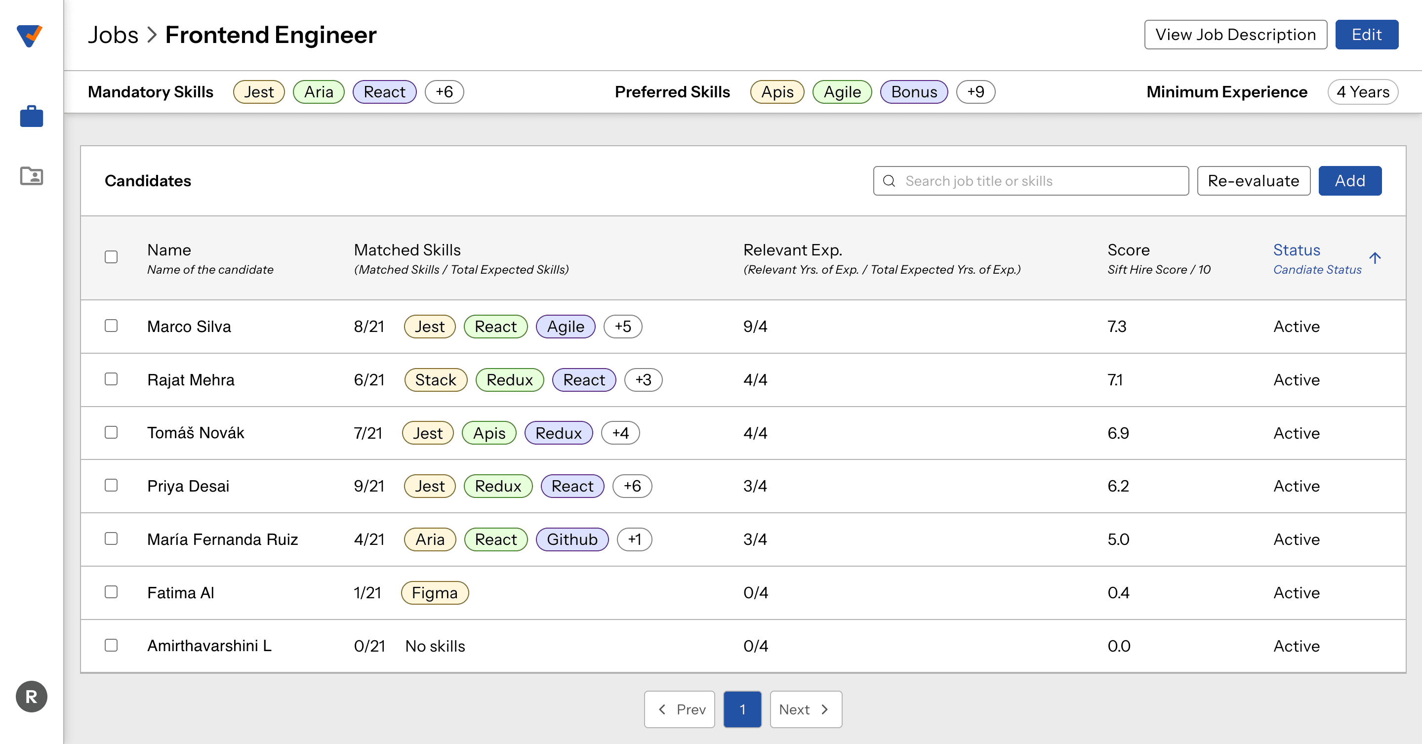Go to Jobs in the breadcrumb
Viewport: 1422px width, 744px height.
point(113,35)
